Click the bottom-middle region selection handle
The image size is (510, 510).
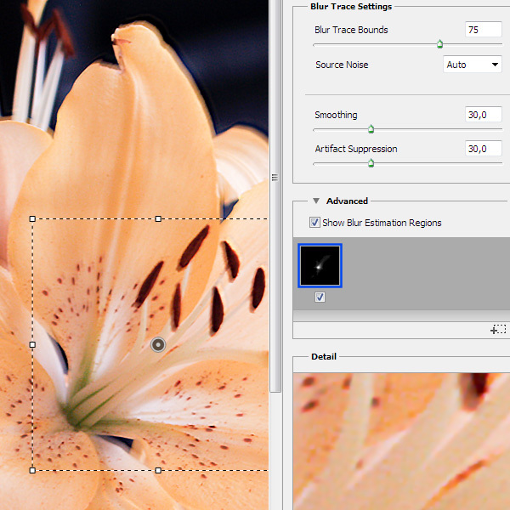pos(158,469)
